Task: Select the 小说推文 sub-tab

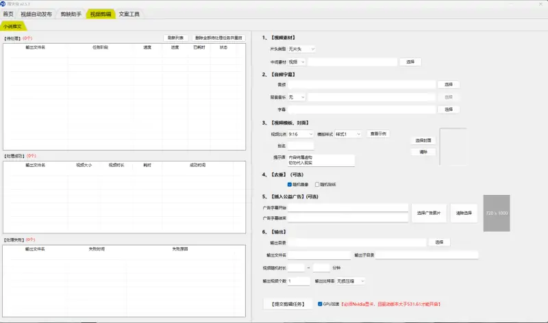Action: [12, 25]
